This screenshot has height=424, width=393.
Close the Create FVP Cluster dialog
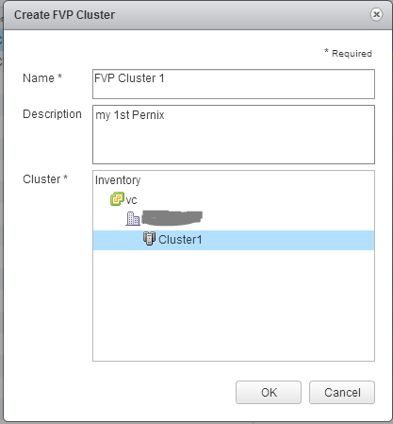(376, 14)
